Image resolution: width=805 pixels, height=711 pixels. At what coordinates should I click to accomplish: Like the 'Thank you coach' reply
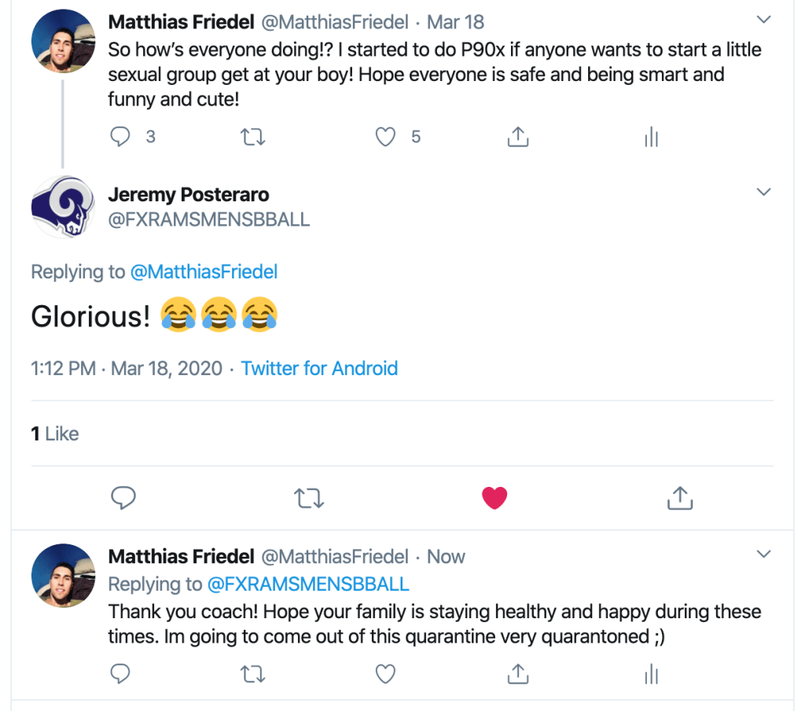(x=385, y=673)
